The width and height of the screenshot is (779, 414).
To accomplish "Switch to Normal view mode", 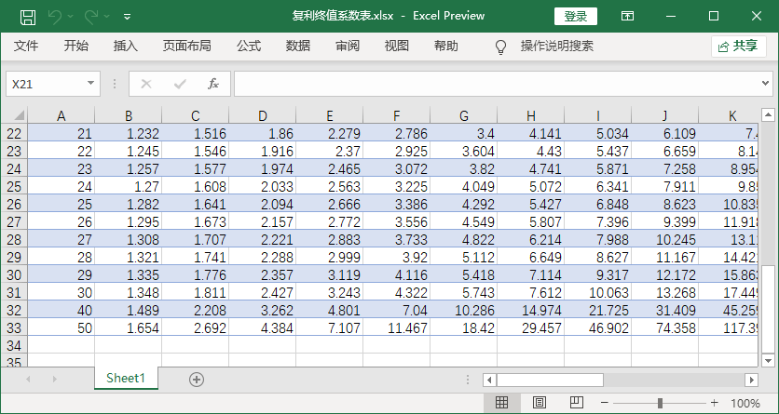I will 501,403.
